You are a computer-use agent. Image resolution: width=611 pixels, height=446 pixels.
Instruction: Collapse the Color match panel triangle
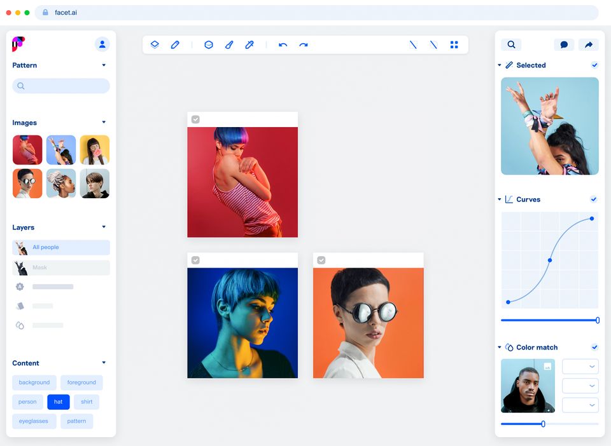(x=500, y=348)
